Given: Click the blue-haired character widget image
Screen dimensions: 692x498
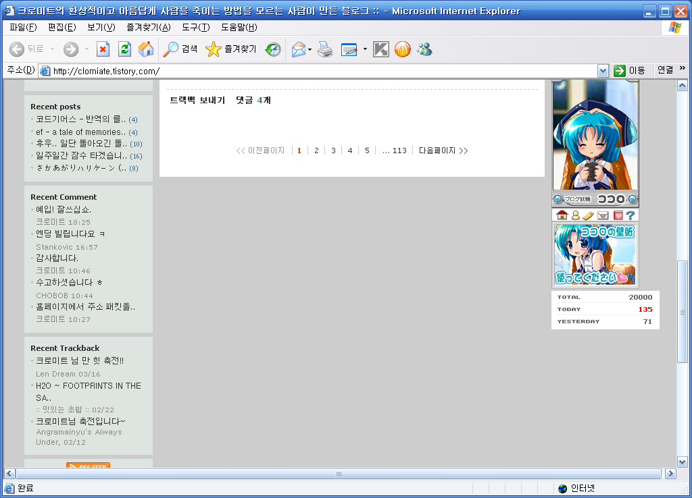Looking at the screenshot, I should click(x=595, y=135).
